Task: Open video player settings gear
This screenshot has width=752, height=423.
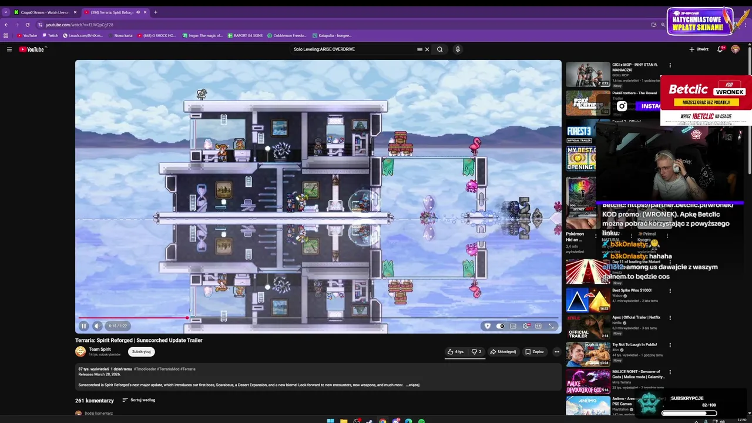Action: [x=526, y=326]
